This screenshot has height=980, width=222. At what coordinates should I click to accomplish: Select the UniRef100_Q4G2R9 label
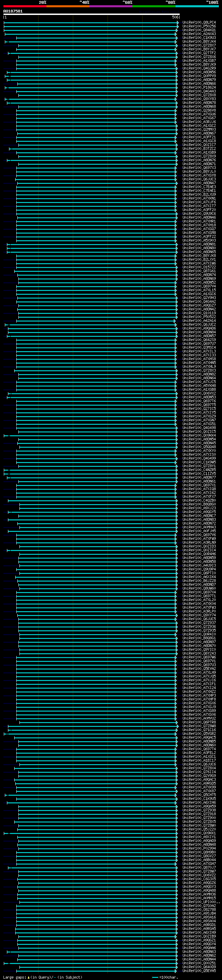[x=199, y=68]
